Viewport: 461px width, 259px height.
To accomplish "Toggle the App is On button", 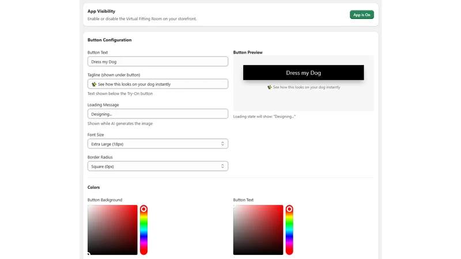I will [362, 15].
